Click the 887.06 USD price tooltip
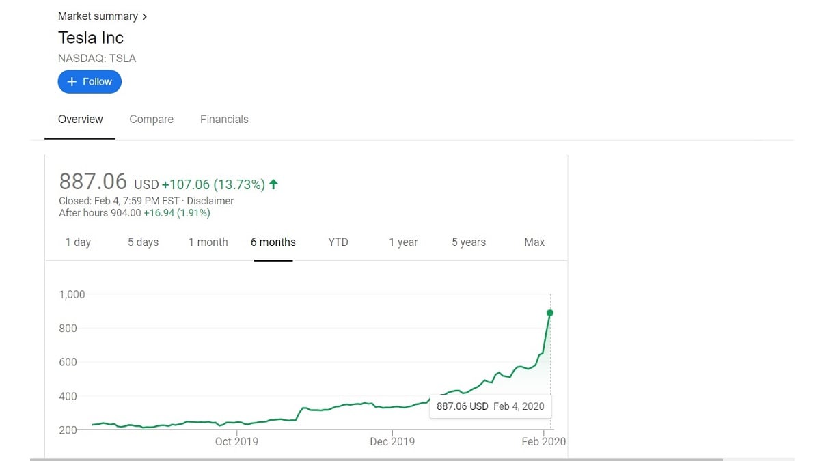The width and height of the screenshot is (820, 461). (x=490, y=406)
